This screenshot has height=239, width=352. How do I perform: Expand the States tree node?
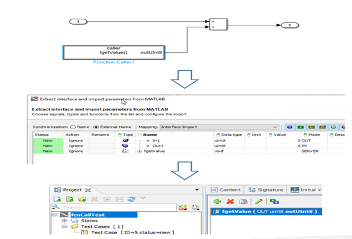65,220
